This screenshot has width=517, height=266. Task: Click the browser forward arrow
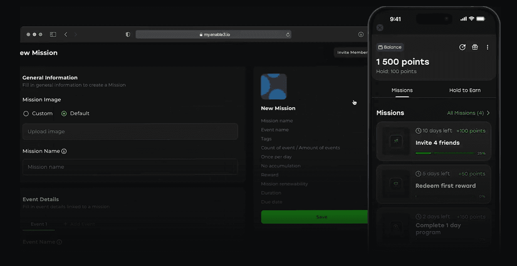tap(76, 34)
